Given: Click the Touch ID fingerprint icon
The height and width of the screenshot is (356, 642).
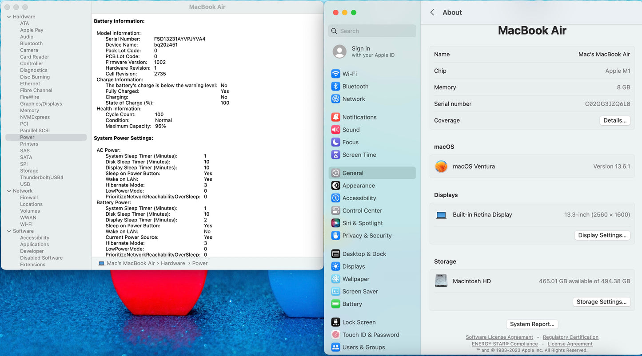Looking at the screenshot, I should (335, 335).
